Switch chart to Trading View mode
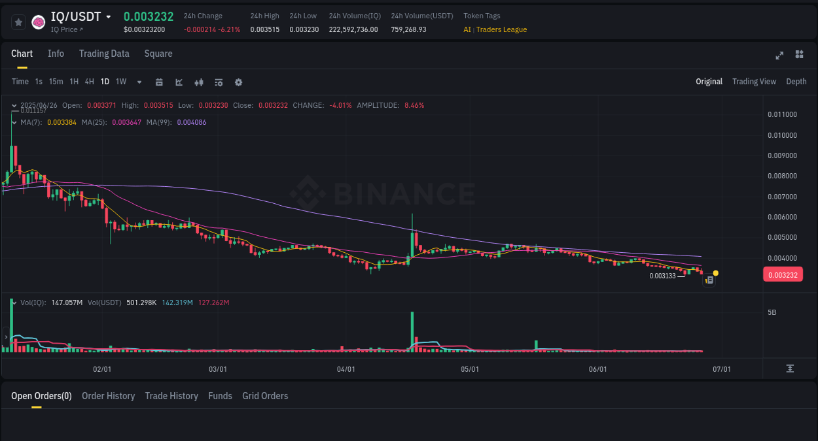818x441 pixels. tap(754, 82)
